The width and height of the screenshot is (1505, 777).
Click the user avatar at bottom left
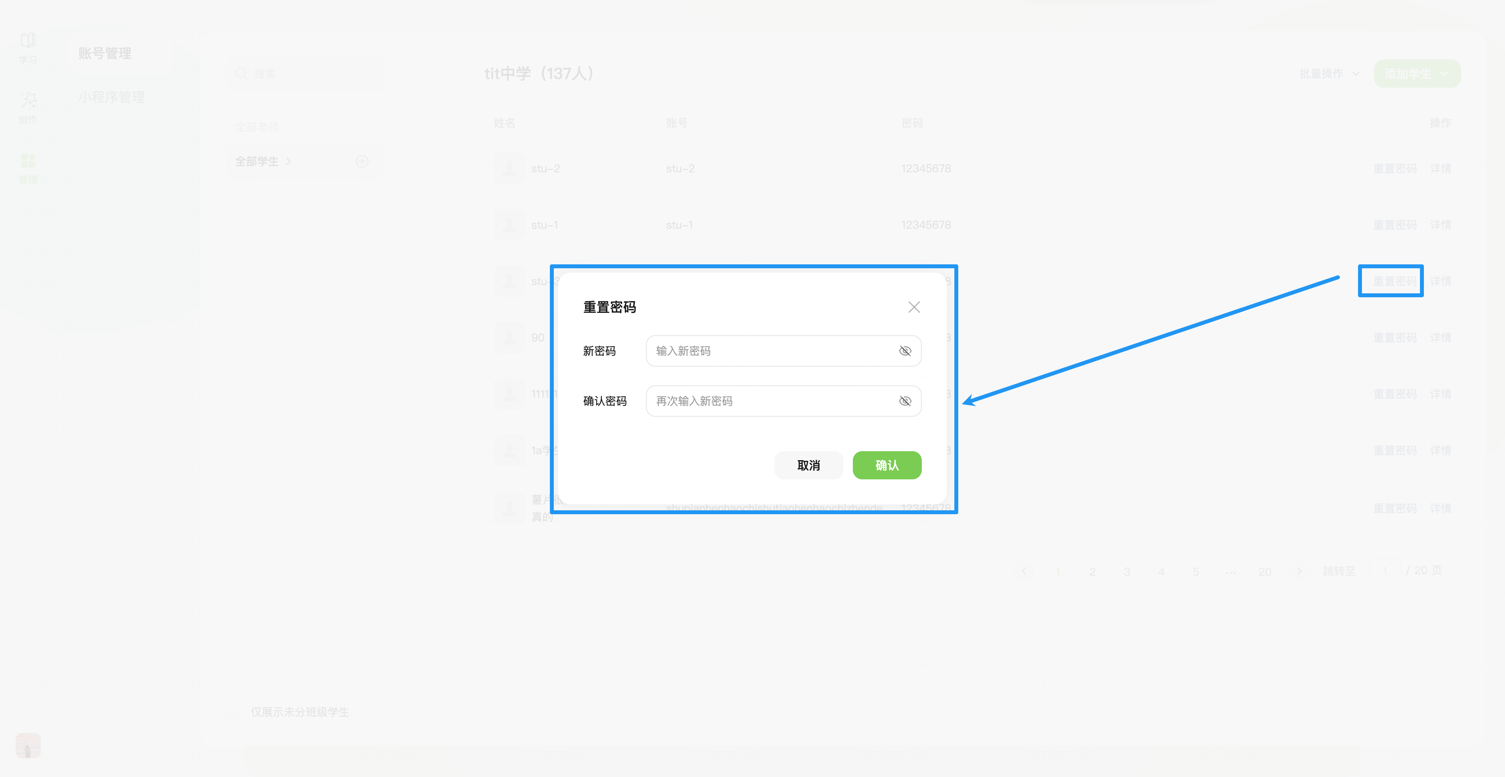(x=28, y=746)
